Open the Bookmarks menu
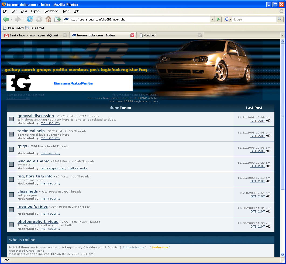 pos(51,11)
